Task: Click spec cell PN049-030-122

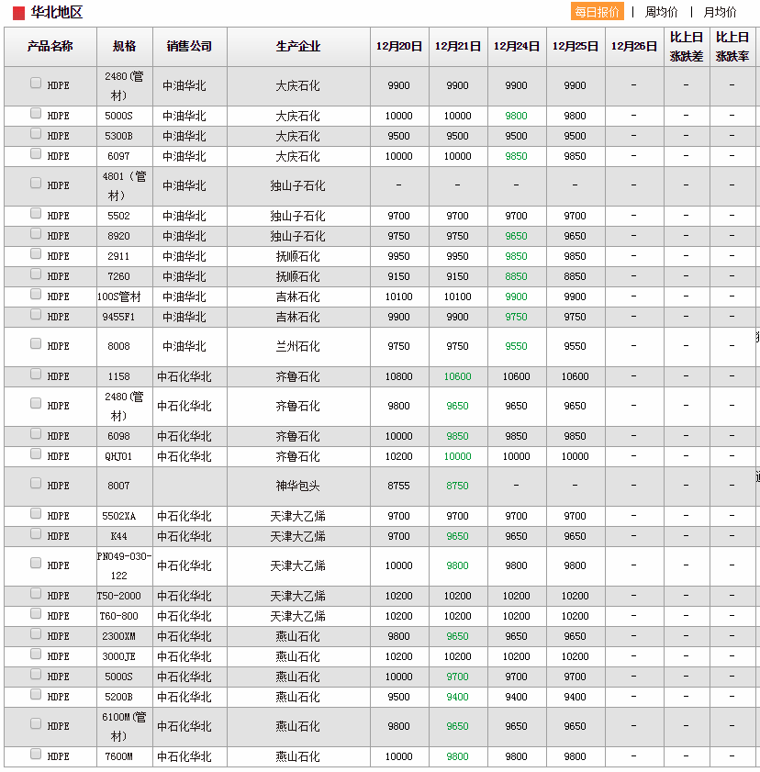Action: pos(124,565)
